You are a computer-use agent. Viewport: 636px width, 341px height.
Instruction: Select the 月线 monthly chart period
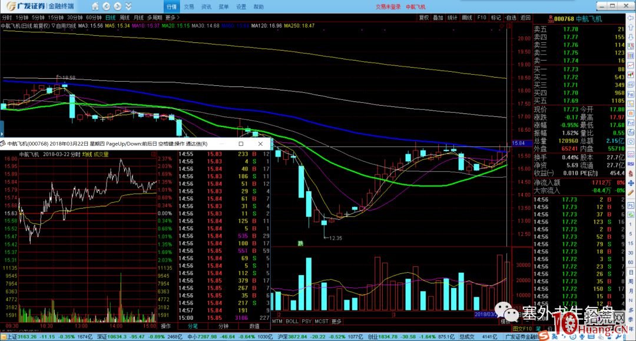(x=139, y=18)
